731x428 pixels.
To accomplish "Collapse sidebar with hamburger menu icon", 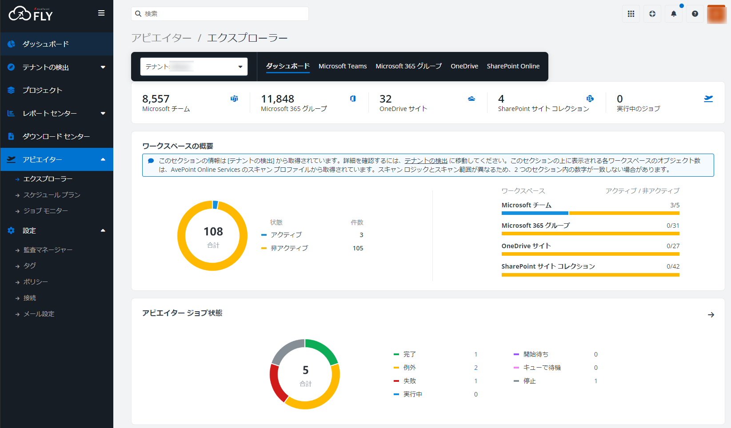I will coord(101,13).
